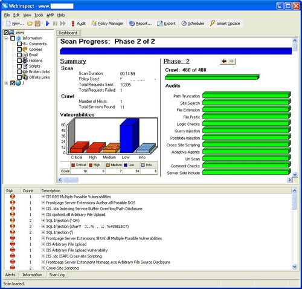Screen dimensions: 302x289
Task: Click the Medium orange legend swatch
Action: point(108,165)
